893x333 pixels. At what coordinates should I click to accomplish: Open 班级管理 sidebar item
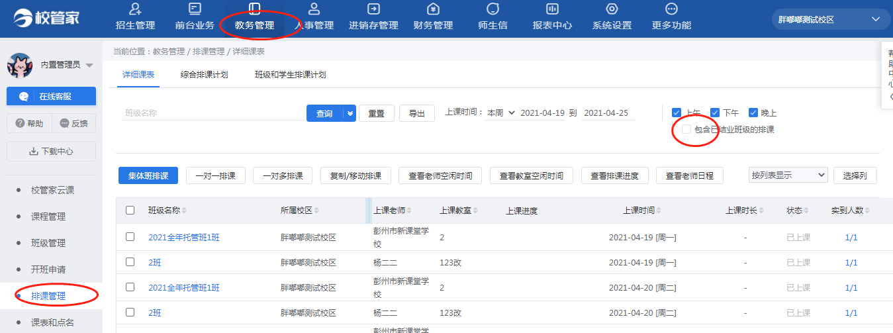(48, 243)
